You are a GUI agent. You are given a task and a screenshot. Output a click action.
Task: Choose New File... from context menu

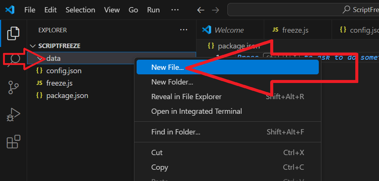click(x=227, y=67)
